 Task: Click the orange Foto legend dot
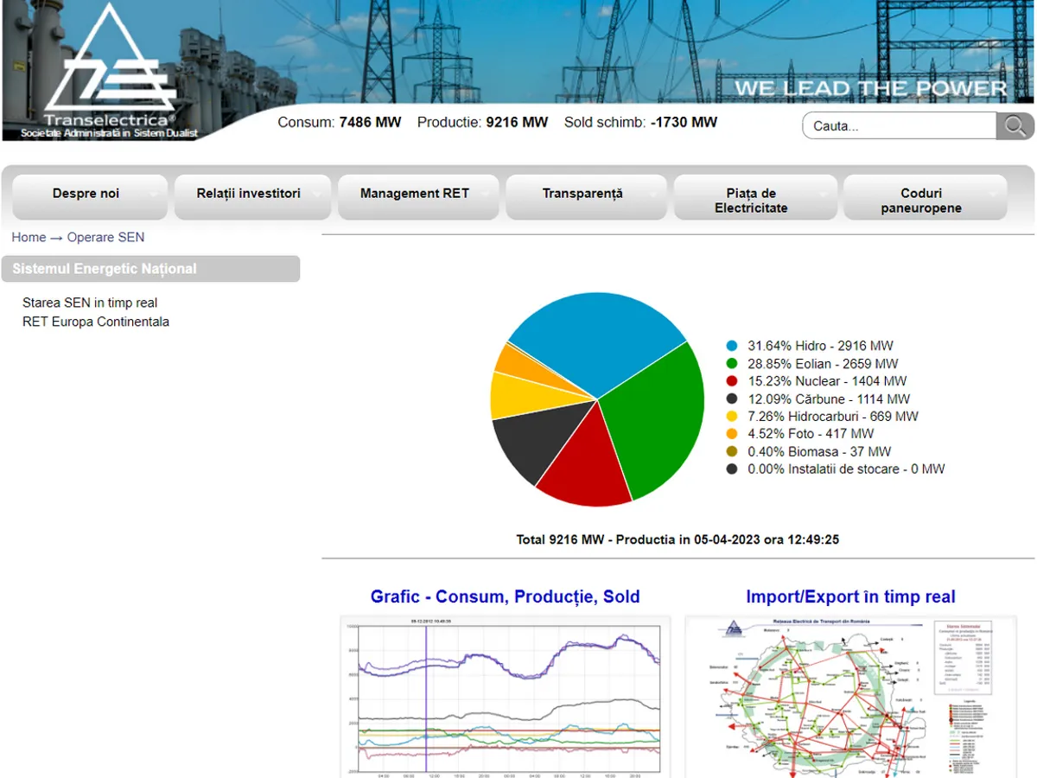click(733, 434)
